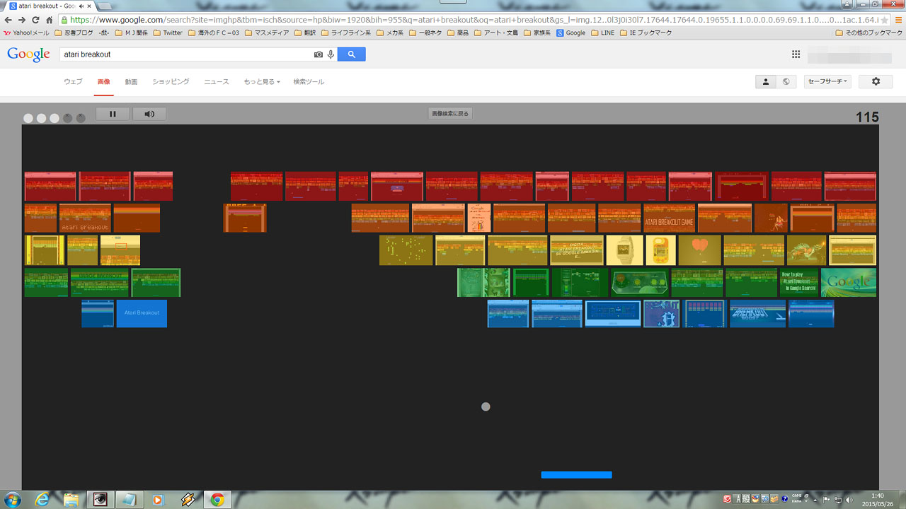Screen dimensions: 906x509
Task: Open 検索ツール search tools
Action: 309,82
